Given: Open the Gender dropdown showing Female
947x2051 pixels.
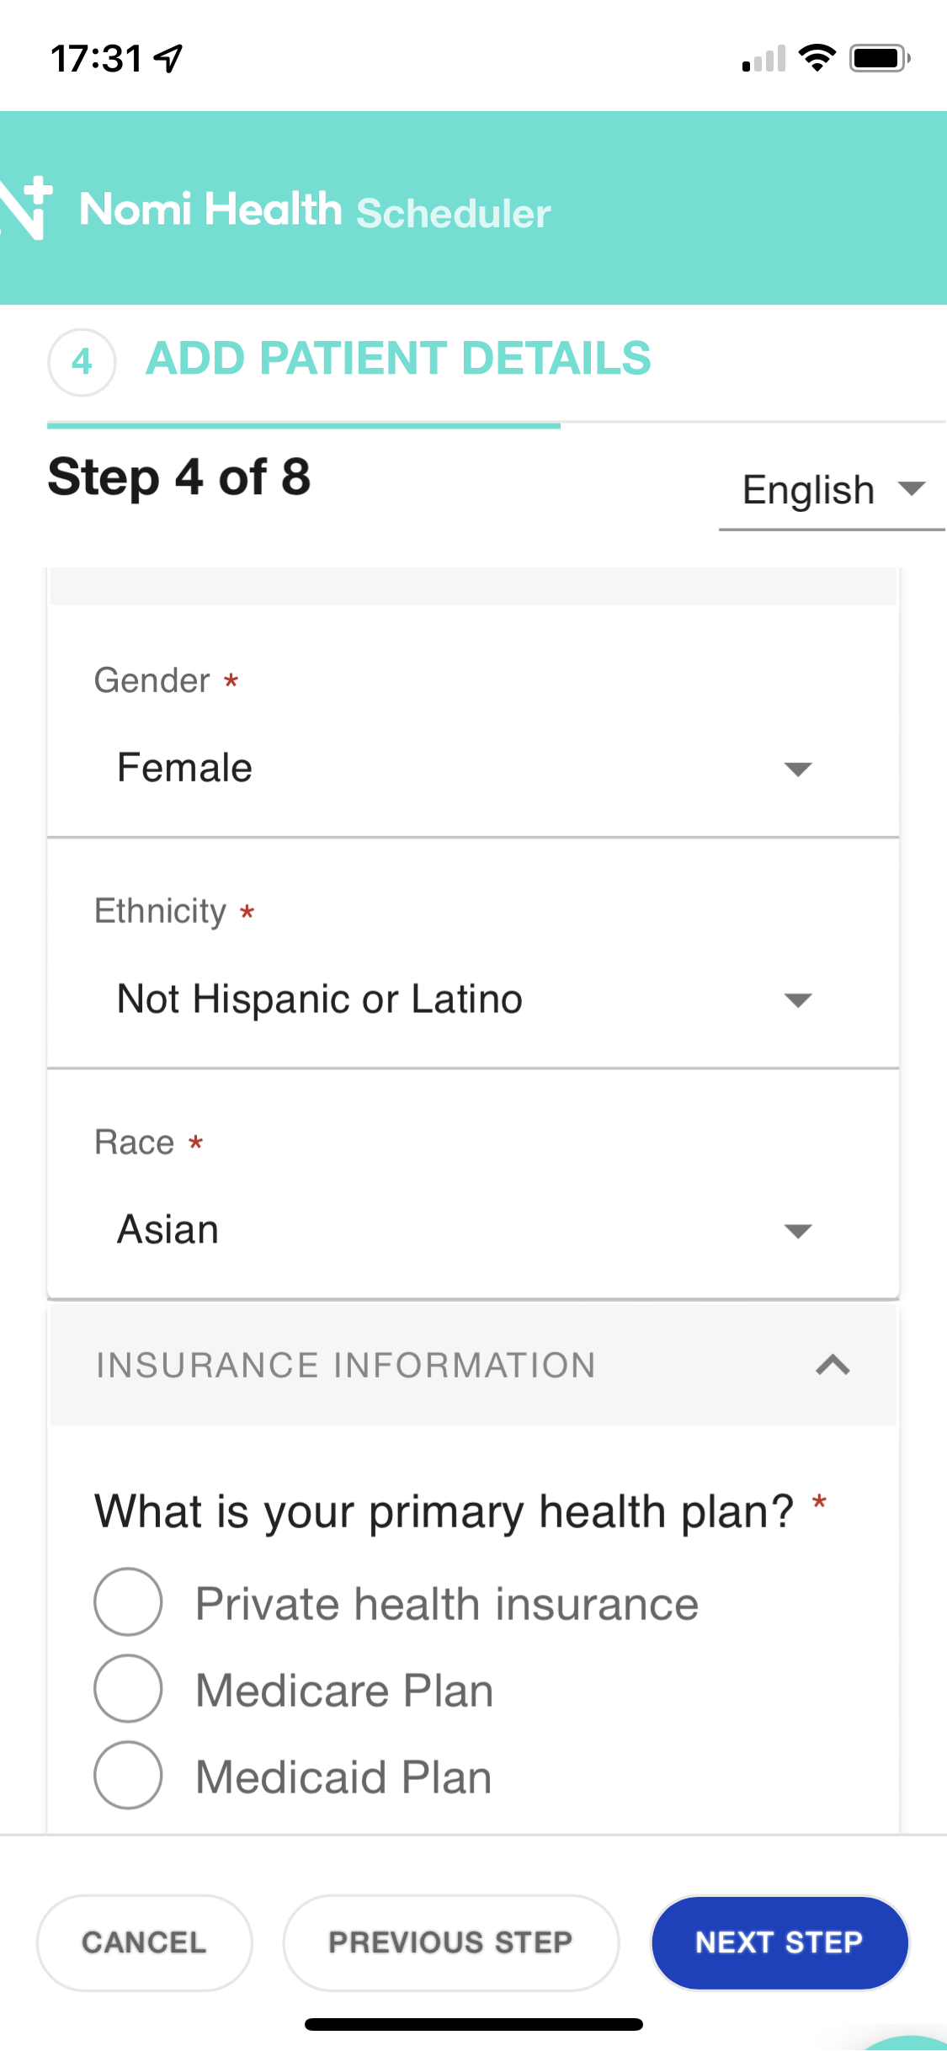Looking at the screenshot, I should [473, 768].
